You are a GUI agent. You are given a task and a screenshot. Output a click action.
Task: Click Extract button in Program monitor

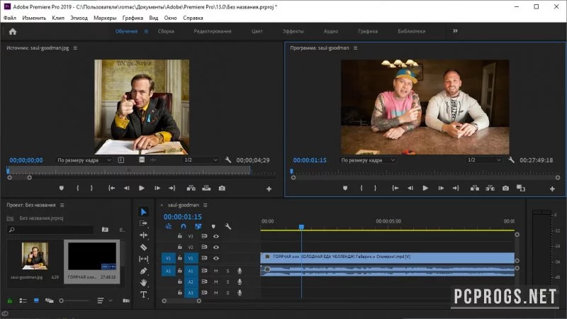coord(490,188)
